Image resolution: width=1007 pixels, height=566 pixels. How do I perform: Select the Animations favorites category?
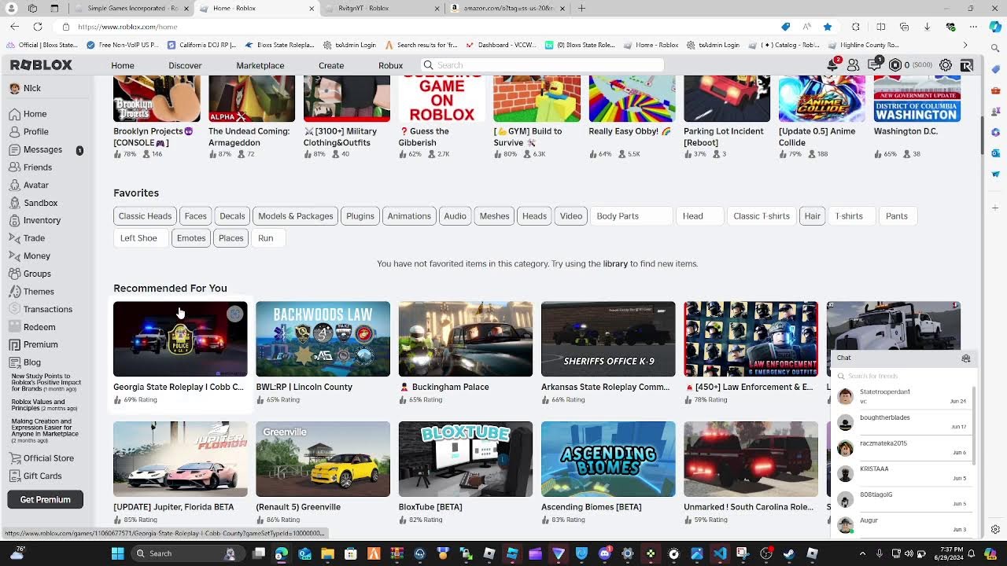[x=409, y=216]
